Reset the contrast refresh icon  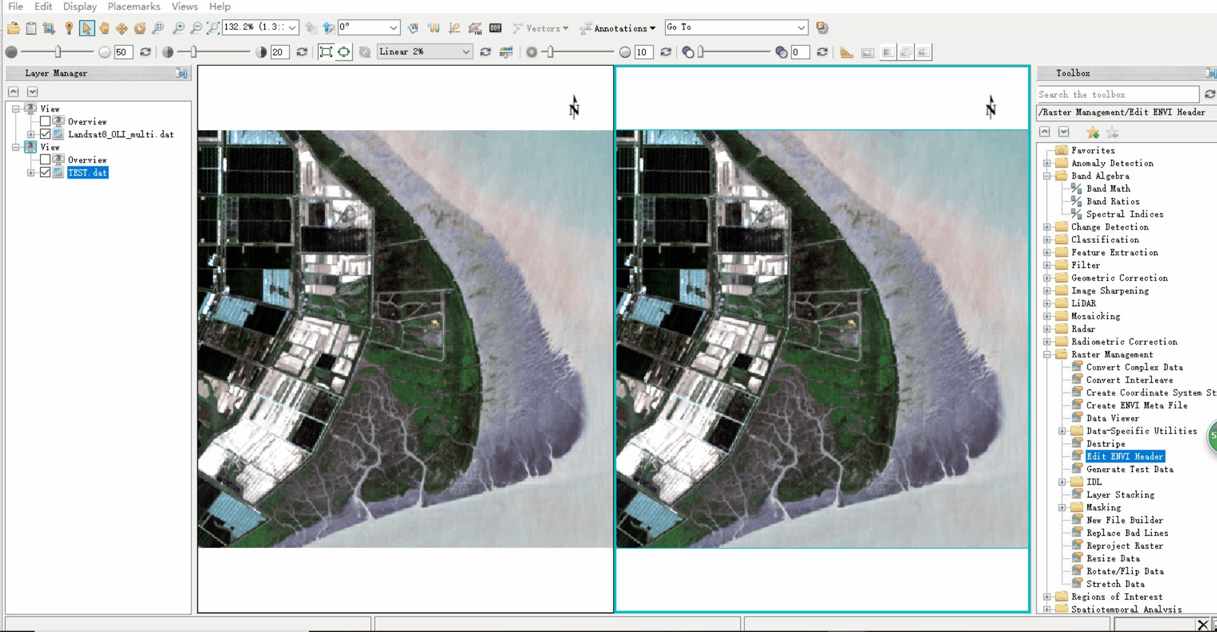[x=302, y=52]
